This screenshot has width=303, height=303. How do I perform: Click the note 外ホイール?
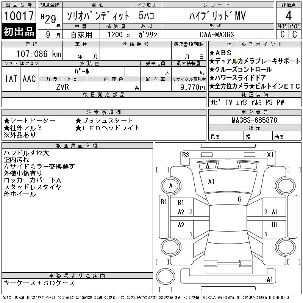click(x=20, y=194)
